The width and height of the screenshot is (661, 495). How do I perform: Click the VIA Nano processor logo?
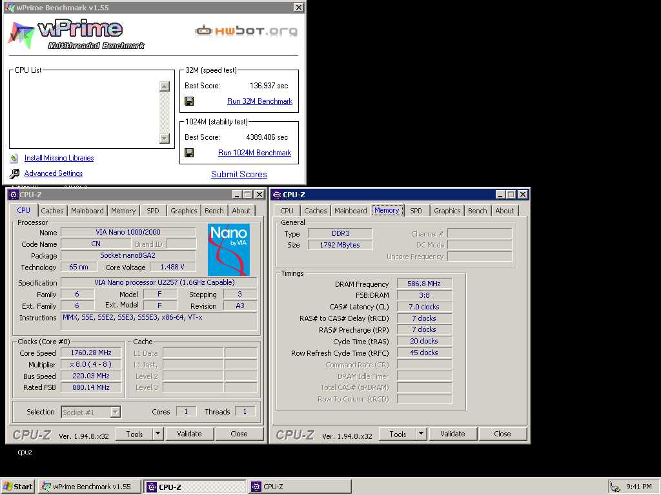tap(229, 249)
